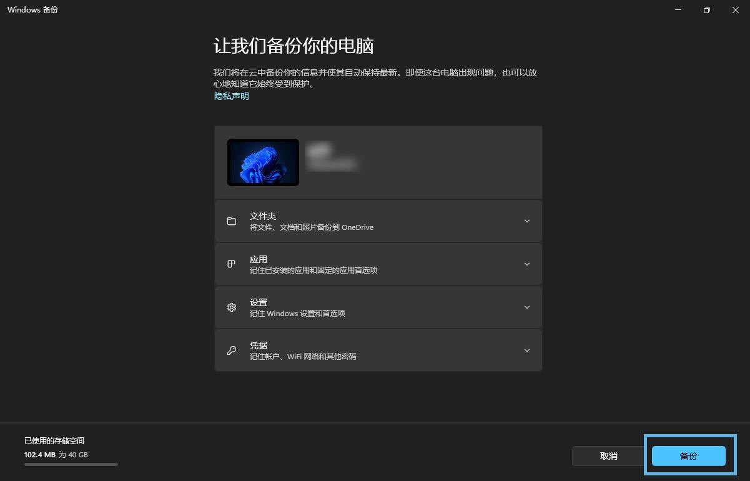Close the Windows 备份 window

(735, 10)
